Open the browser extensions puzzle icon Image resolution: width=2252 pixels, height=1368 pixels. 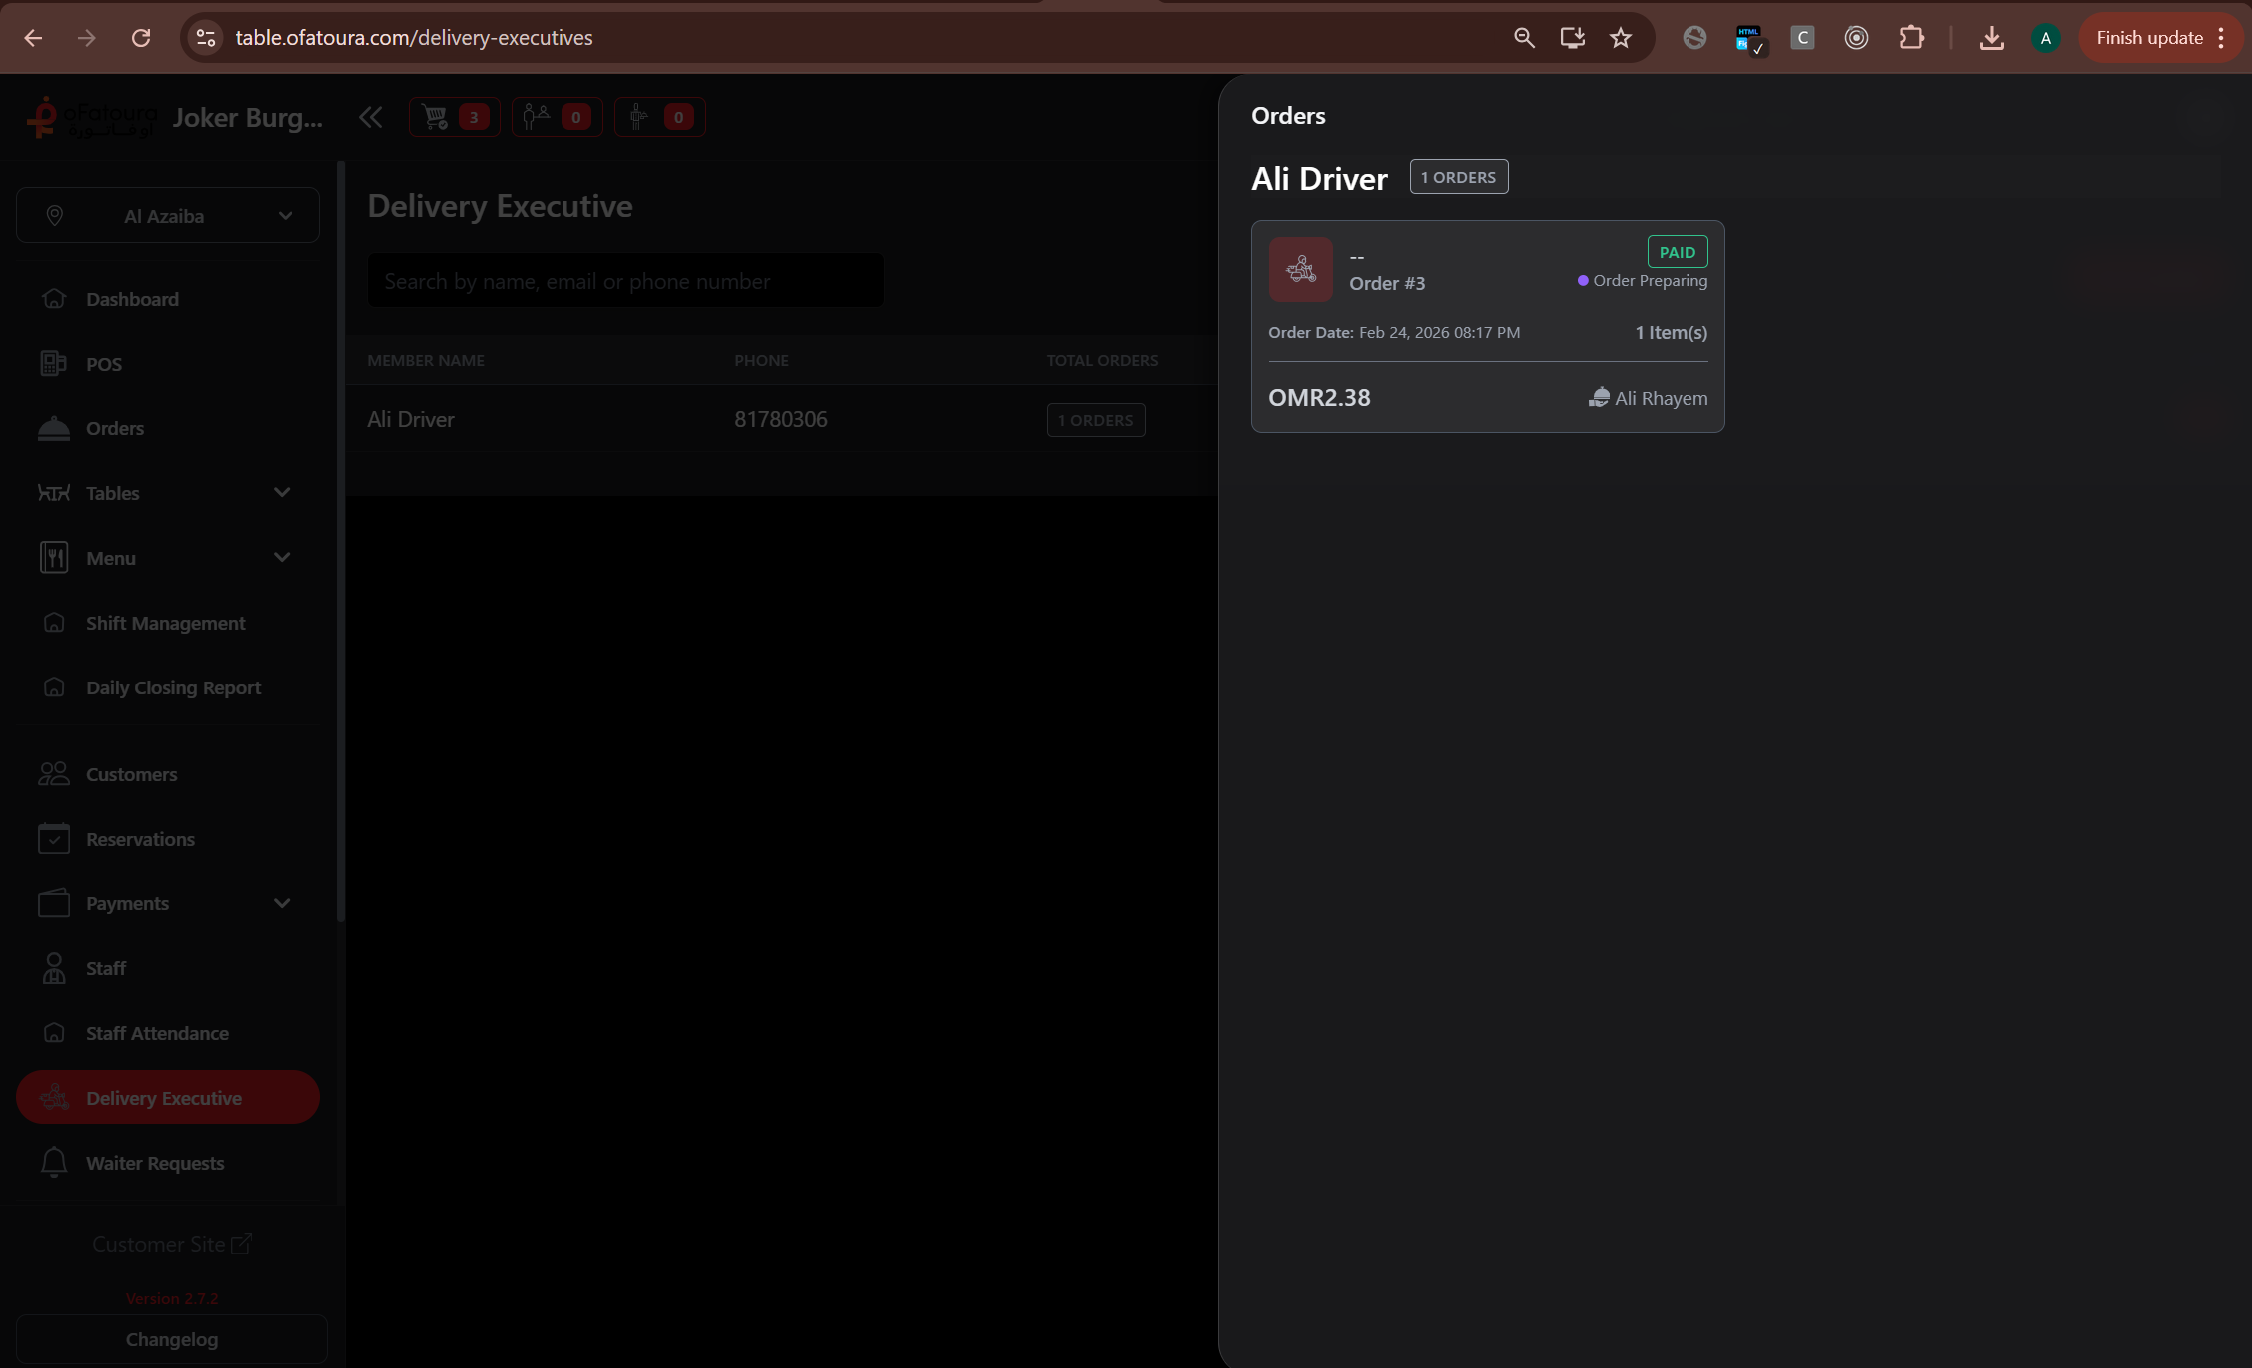(x=1910, y=38)
